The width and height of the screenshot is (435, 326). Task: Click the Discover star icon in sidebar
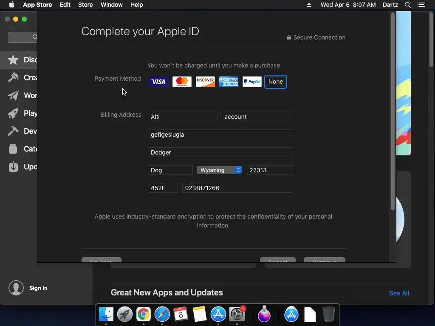13,60
